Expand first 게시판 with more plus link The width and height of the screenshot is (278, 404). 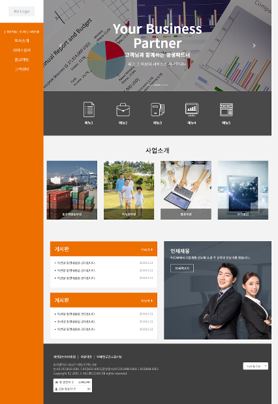click(x=147, y=250)
